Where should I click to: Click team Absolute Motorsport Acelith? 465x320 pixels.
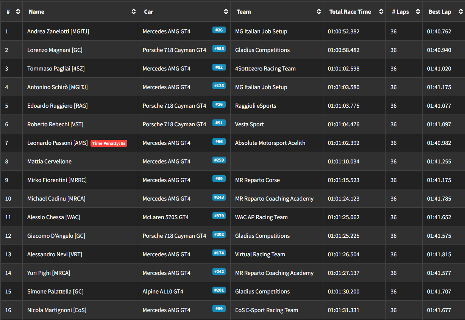click(270, 143)
